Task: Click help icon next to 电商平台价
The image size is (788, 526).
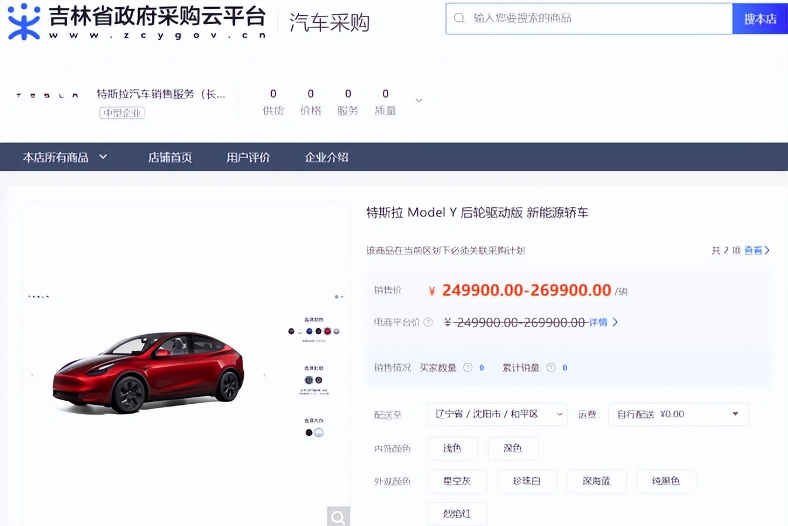Action: [428, 322]
